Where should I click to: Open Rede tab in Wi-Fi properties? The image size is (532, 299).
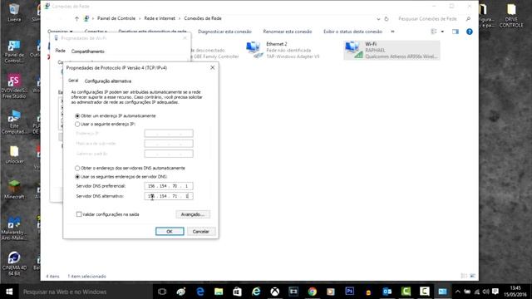coord(61,51)
